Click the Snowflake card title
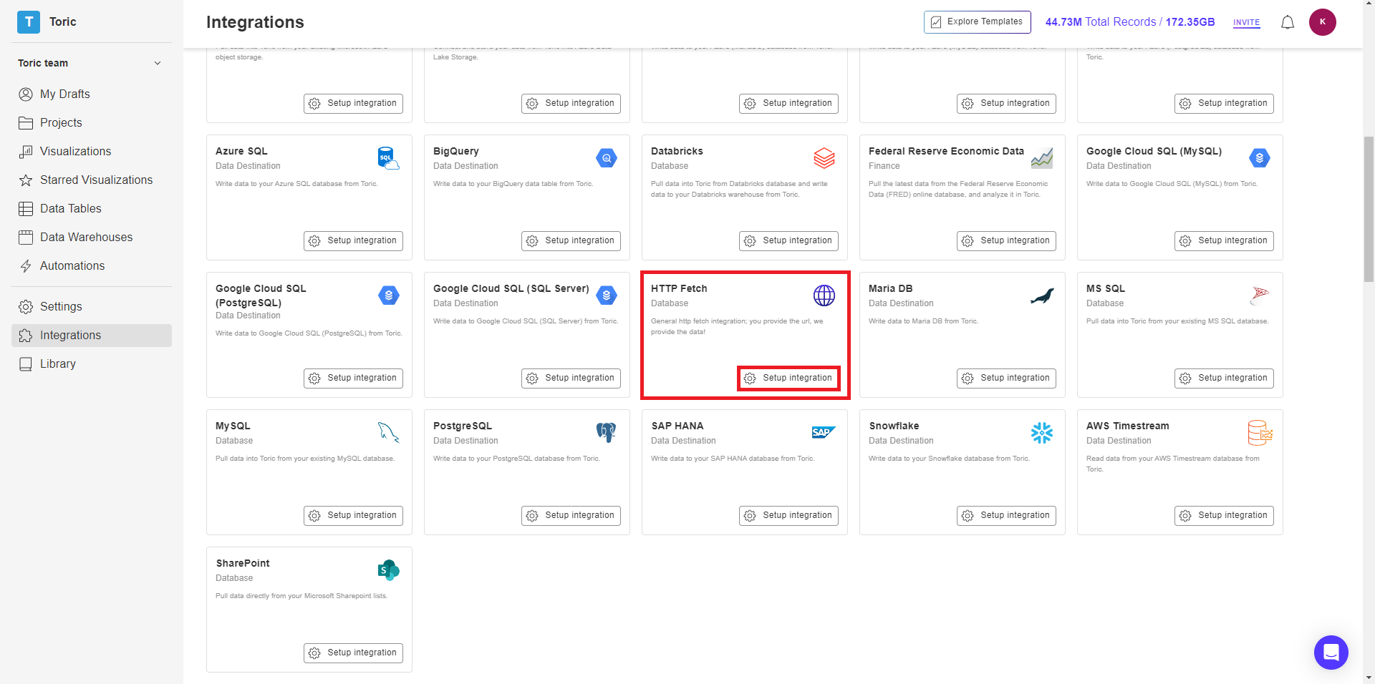The width and height of the screenshot is (1375, 684). 894,426
